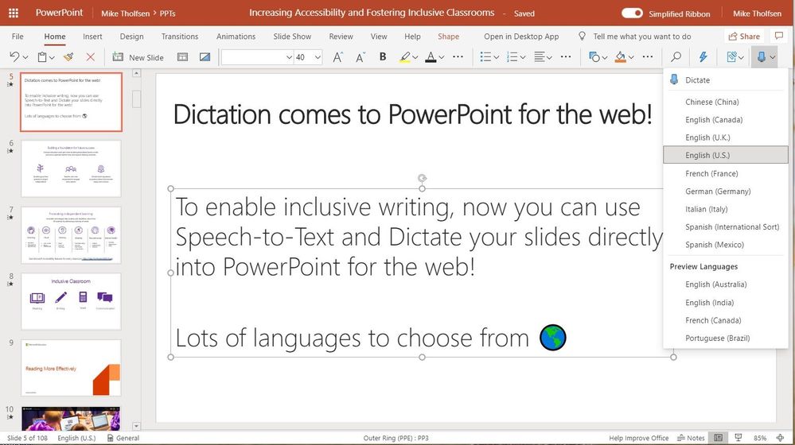Apply the font color A swatch

pos(431,57)
